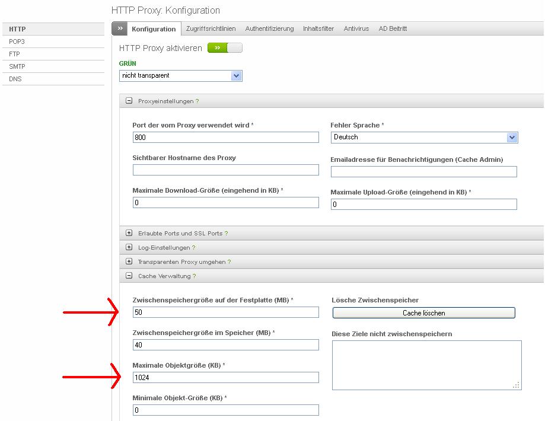This screenshot has height=421, width=545.
Task: Switch to the Zugriffsrichtlinien tab
Action: [211, 28]
